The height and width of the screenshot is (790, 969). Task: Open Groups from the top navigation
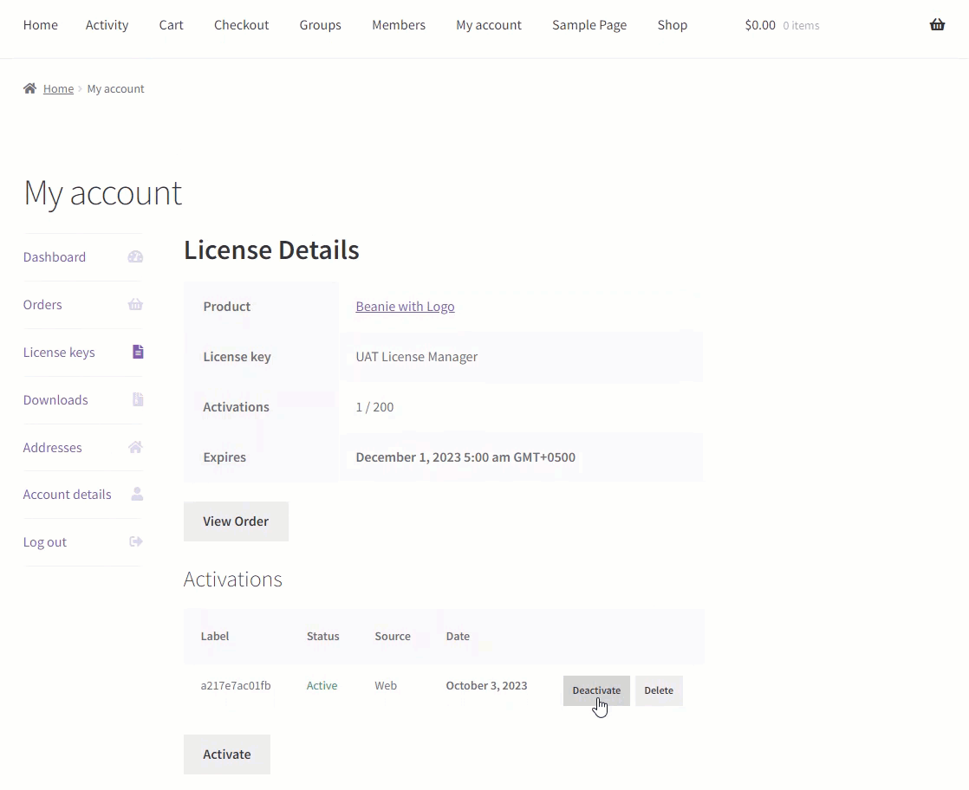(320, 25)
